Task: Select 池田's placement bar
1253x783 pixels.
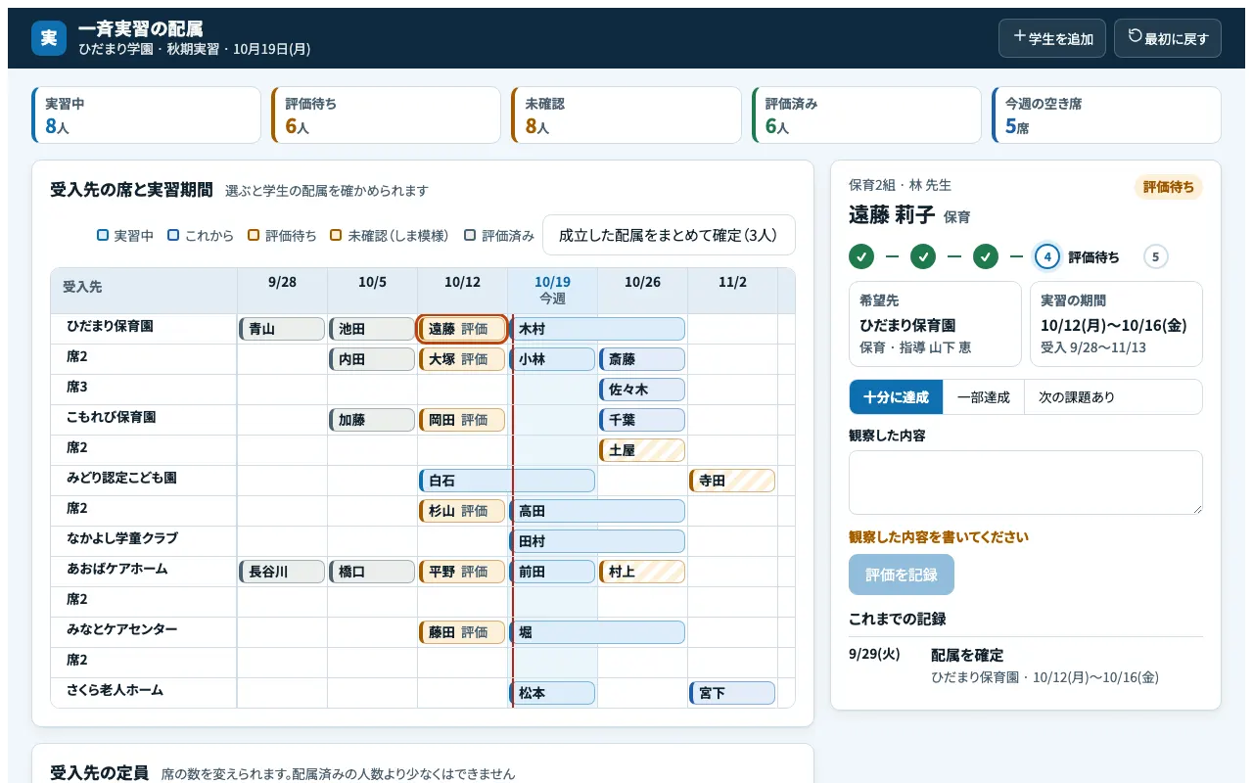Action: click(372, 329)
